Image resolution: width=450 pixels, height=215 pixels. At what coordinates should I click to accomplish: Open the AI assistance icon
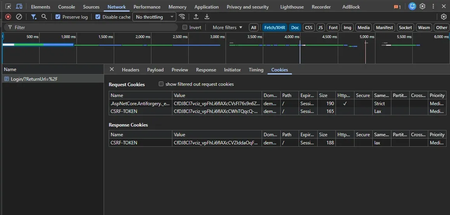[412, 6]
